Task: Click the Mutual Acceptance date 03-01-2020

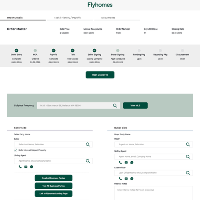Action: [x=88, y=33]
